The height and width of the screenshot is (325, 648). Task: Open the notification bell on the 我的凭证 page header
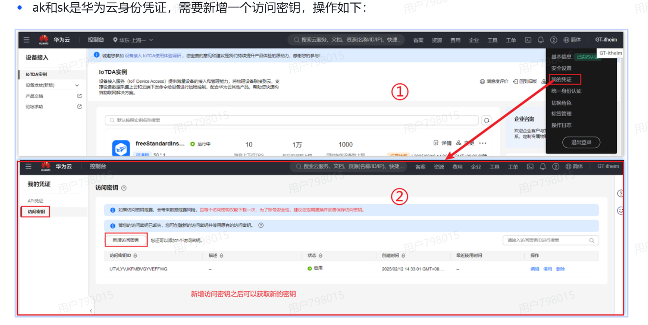[x=543, y=166]
